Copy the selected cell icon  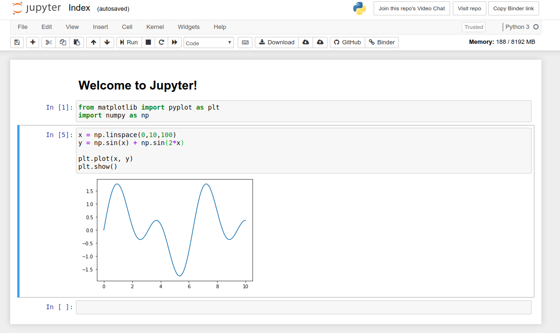(x=62, y=42)
